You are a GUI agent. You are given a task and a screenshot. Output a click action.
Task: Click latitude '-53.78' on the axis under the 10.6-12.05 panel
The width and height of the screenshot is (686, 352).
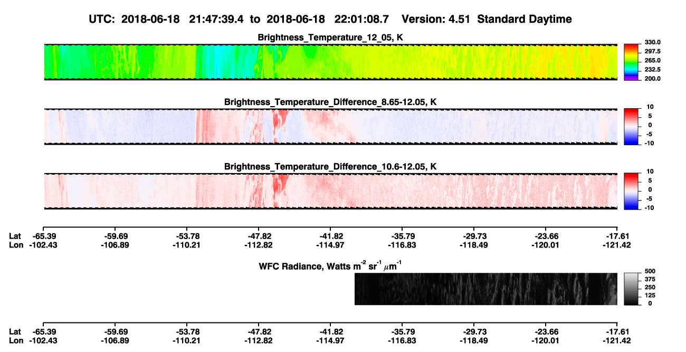coord(187,236)
